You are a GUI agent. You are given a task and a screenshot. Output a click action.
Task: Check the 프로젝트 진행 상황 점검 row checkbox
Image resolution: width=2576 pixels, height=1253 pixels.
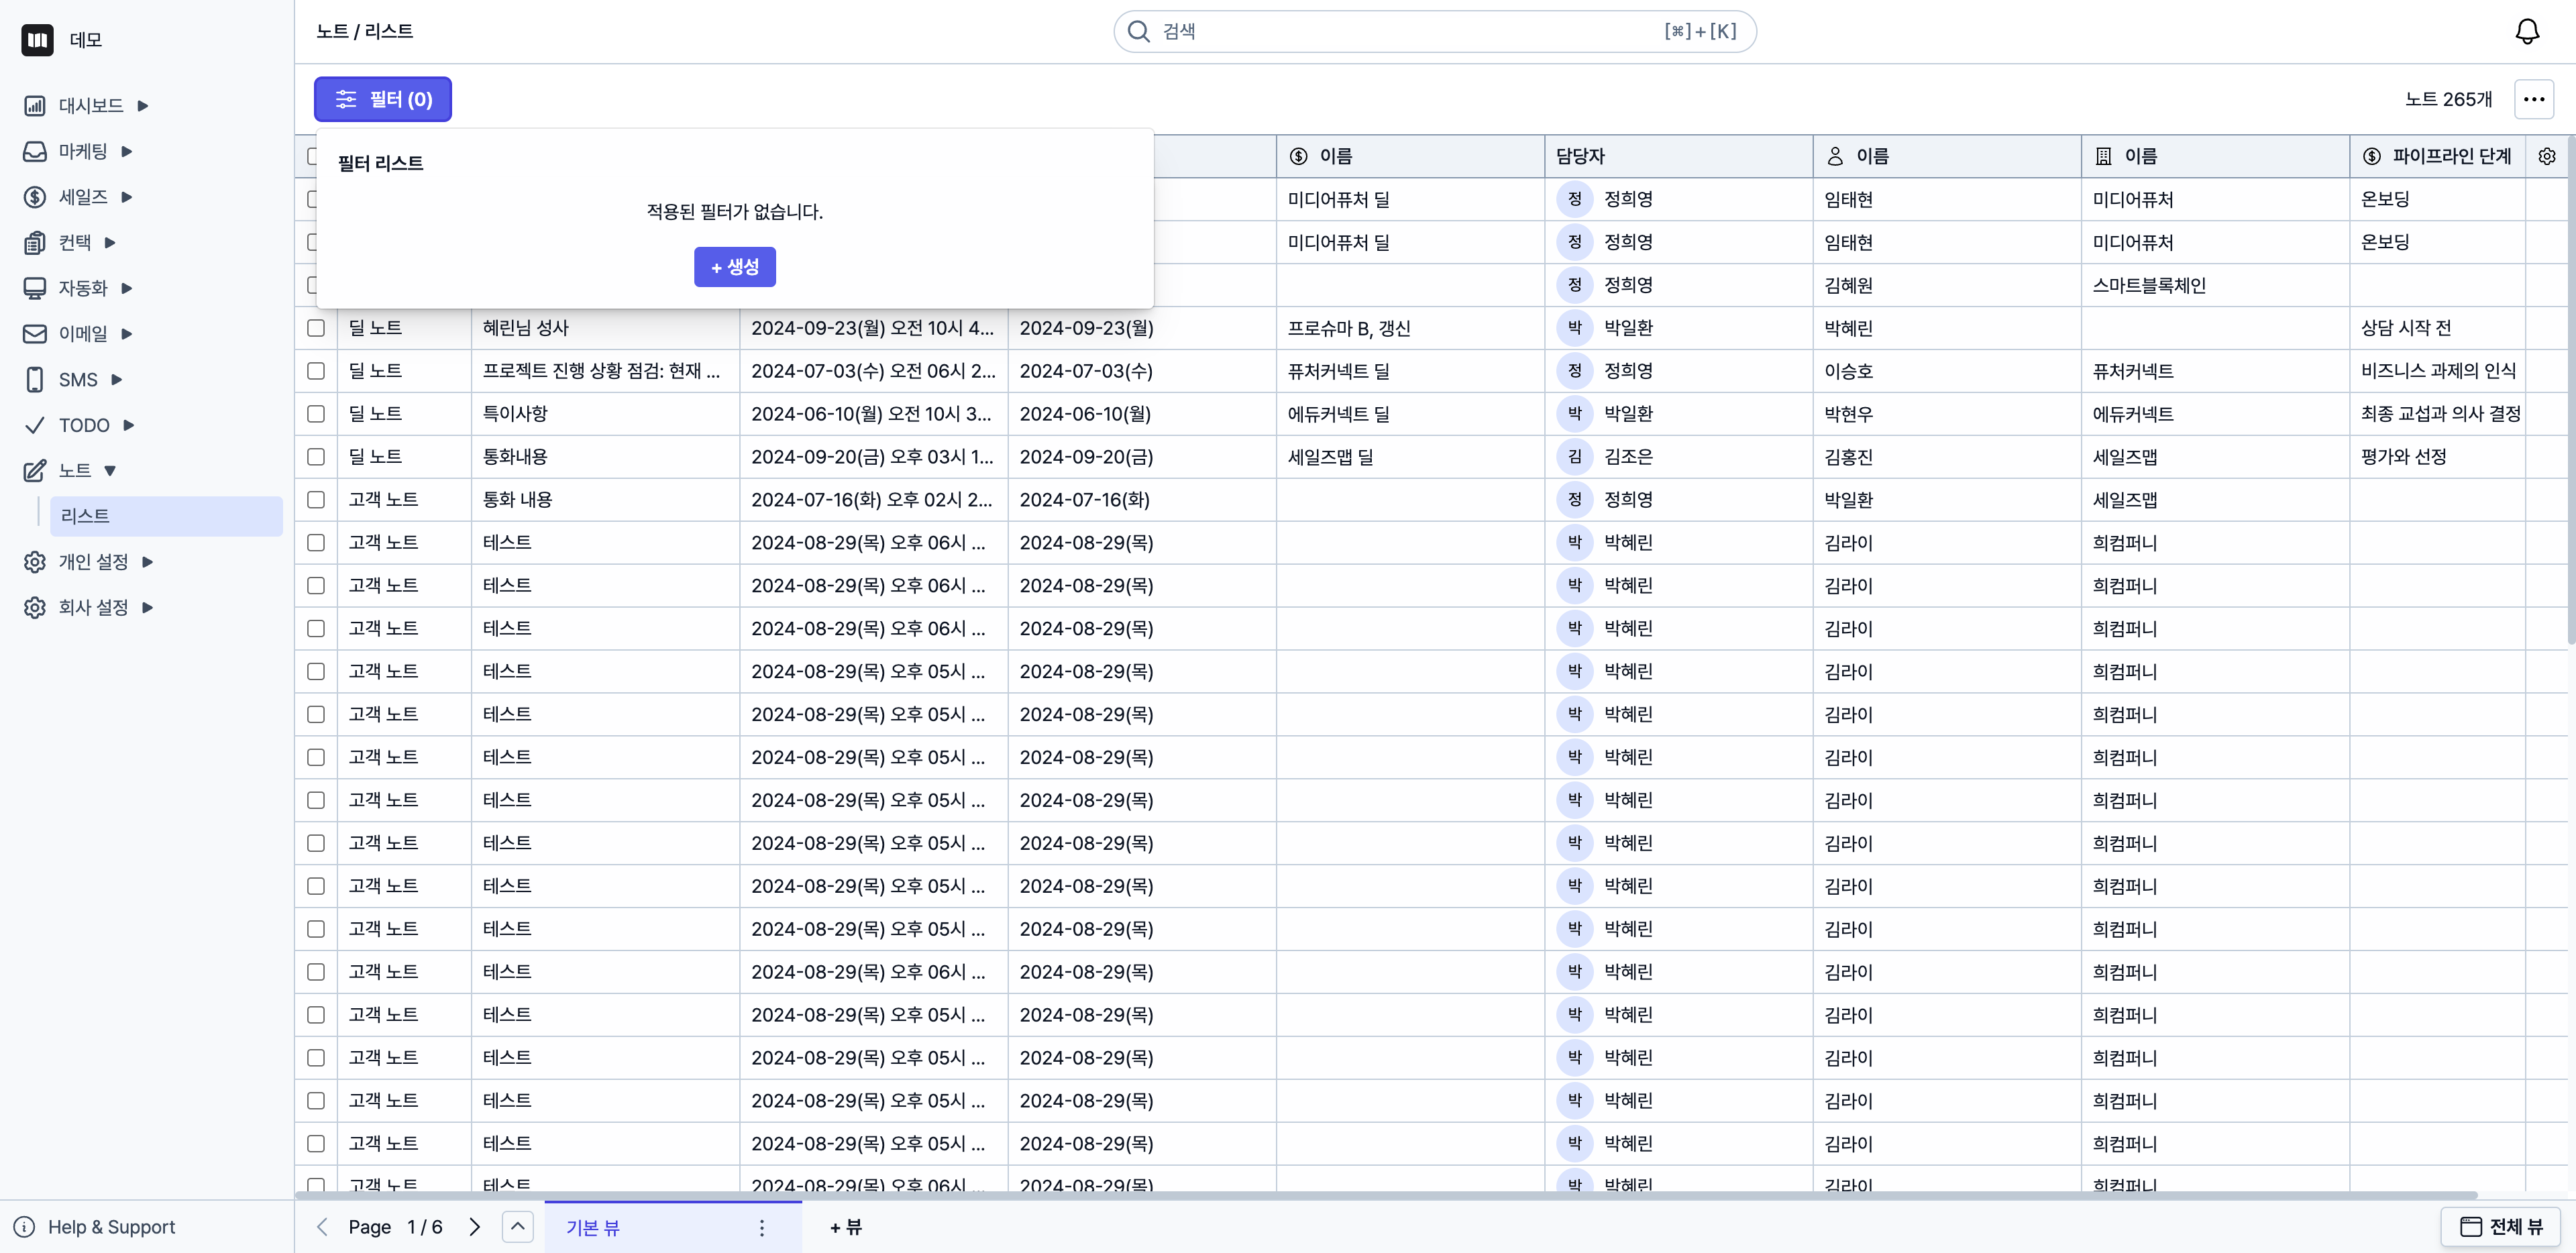tap(316, 371)
